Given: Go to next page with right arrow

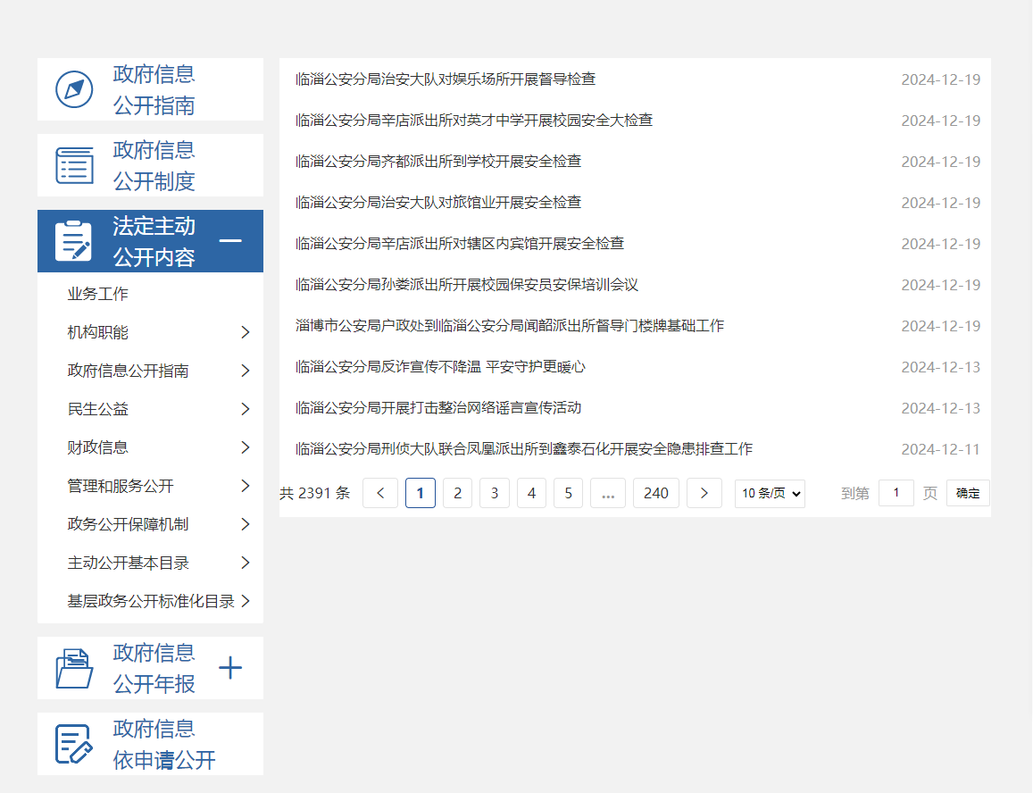Looking at the screenshot, I should click(704, 493).
